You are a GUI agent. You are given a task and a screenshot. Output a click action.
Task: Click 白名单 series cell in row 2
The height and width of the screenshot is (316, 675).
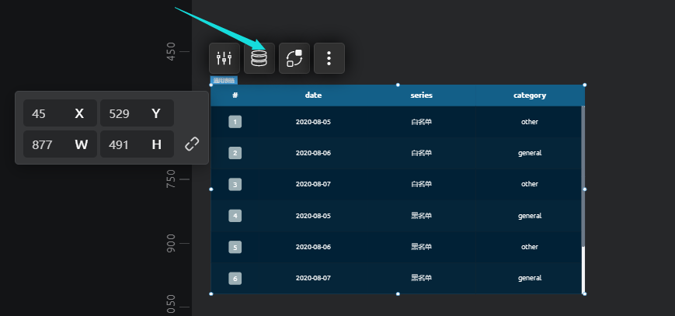(422, 153)
